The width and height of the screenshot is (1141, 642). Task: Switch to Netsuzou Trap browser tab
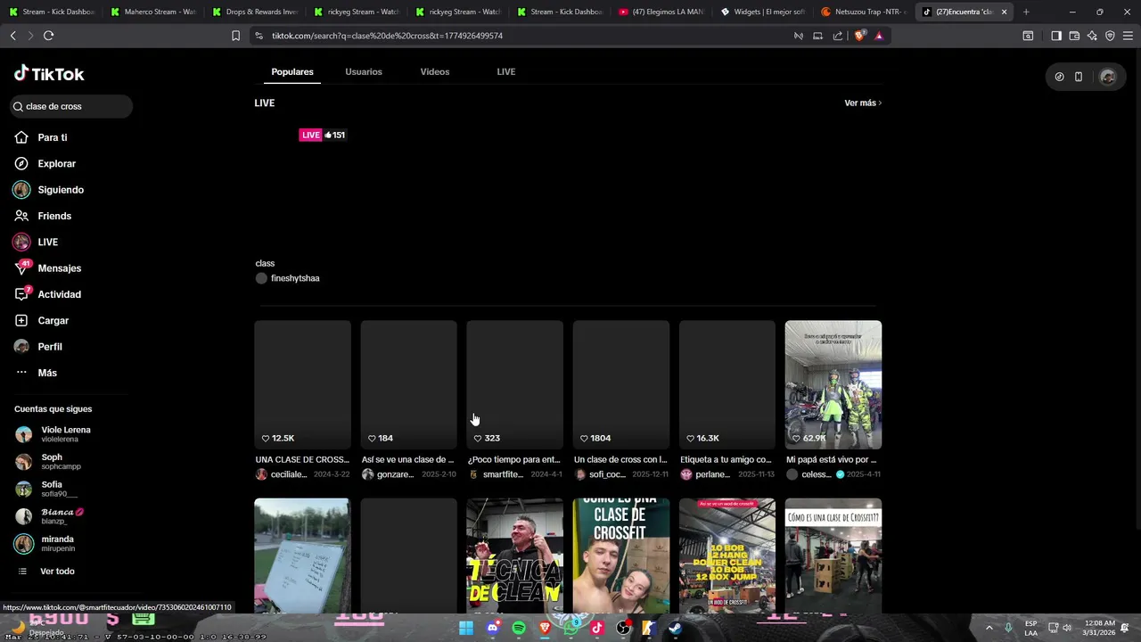863,12
